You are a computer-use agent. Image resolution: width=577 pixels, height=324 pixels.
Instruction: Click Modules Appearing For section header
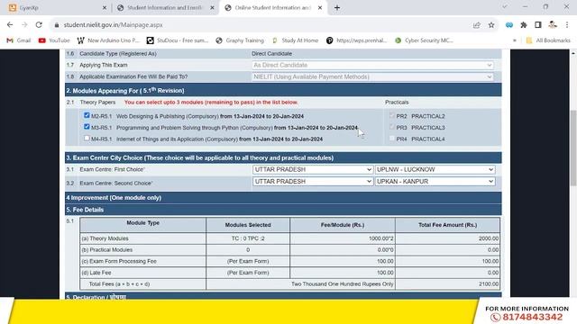tap(283, 90)
